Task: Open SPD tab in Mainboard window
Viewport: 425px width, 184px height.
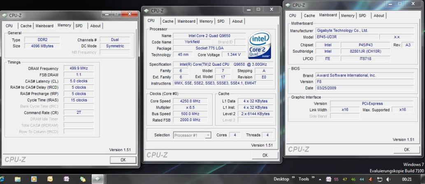Action: (362, 16)
